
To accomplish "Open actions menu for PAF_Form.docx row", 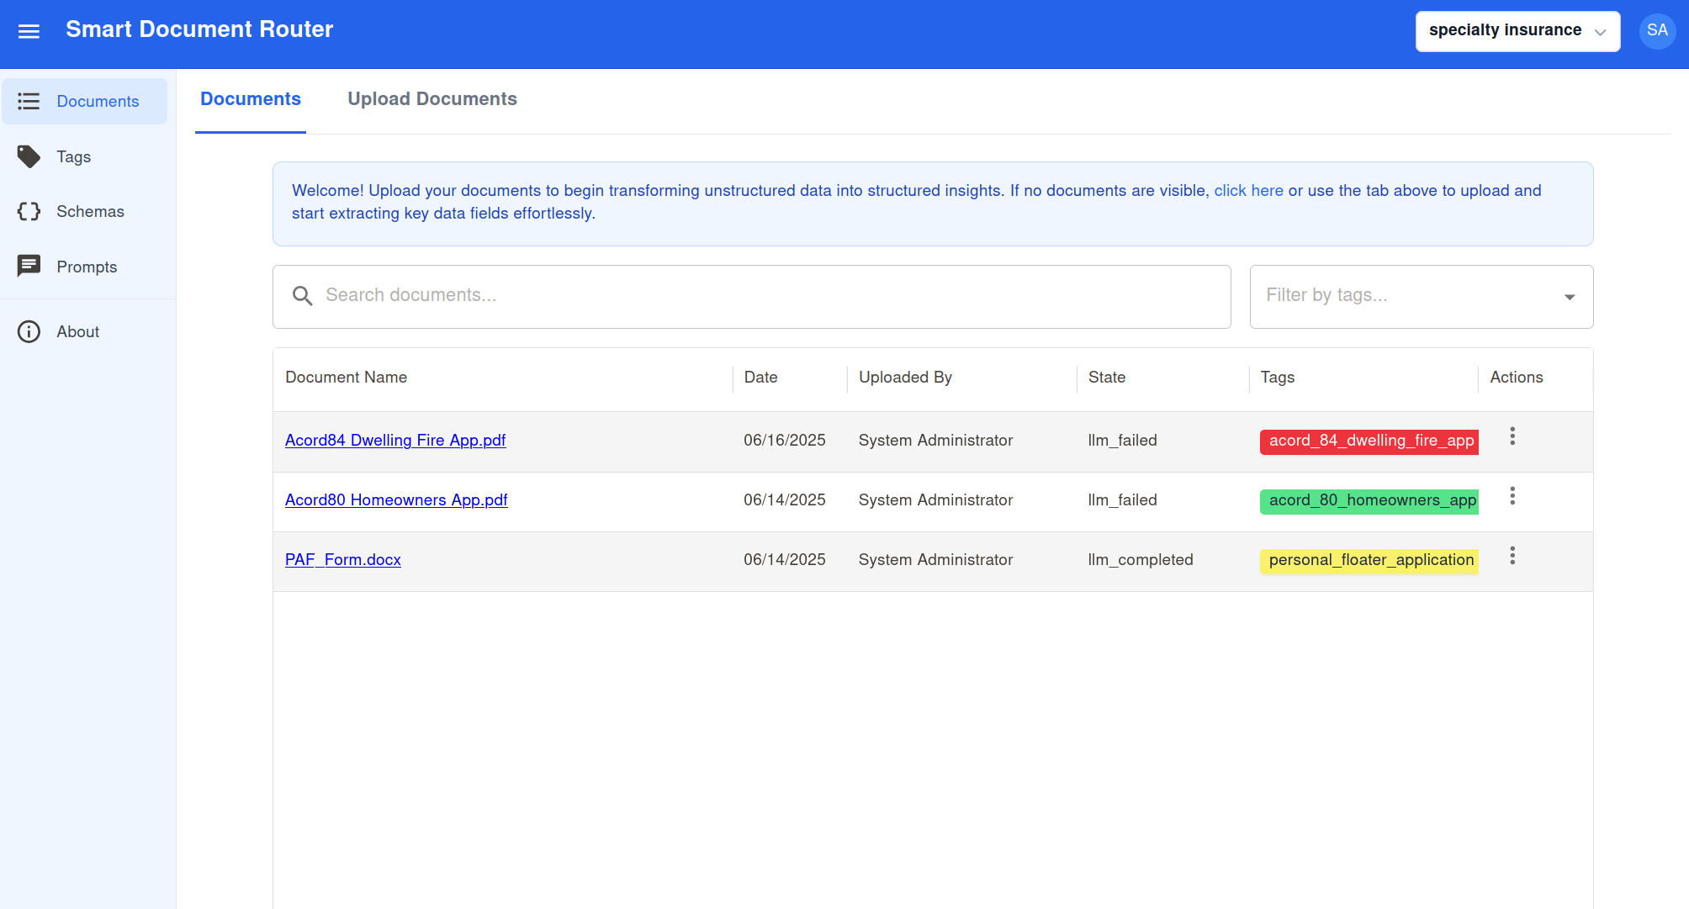I will [x=1512, y=556].
